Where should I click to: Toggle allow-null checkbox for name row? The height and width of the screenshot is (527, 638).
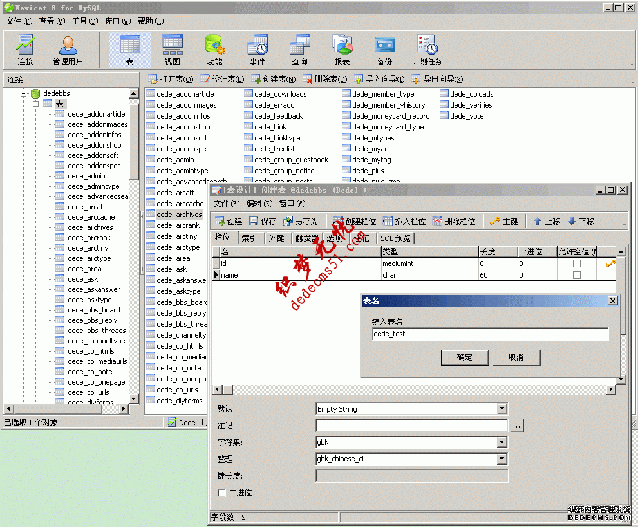[577, 275]
